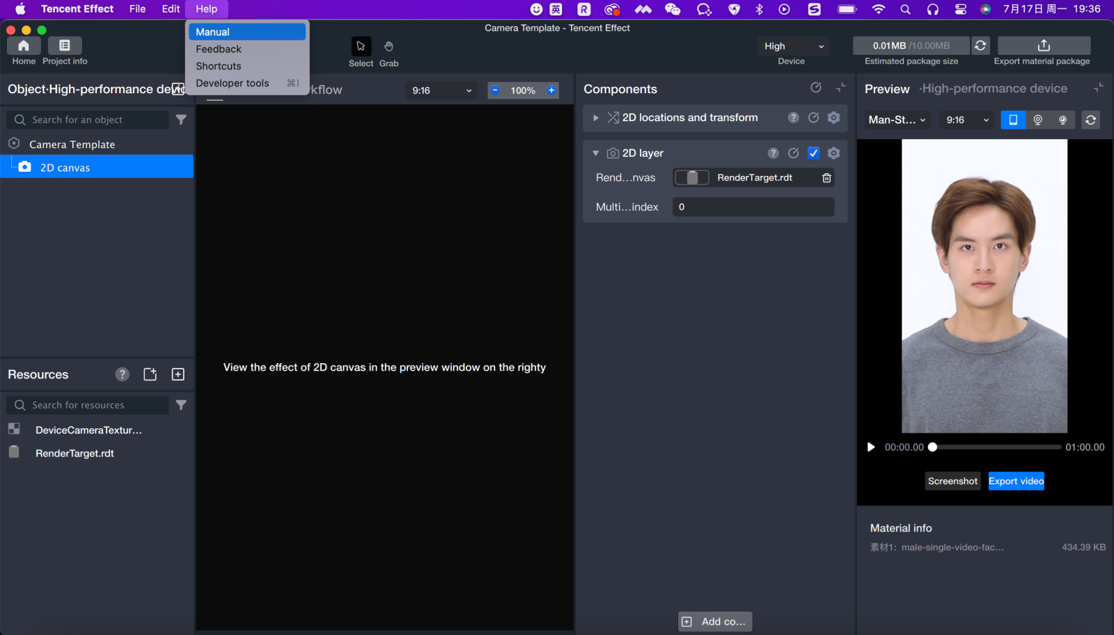Refresh the preview window
The width and height of the screenshot is (1114, 635).
[1090, 120]
